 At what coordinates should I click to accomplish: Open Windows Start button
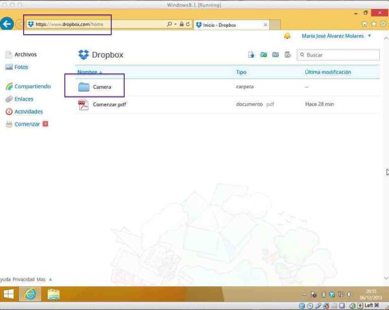8,294
